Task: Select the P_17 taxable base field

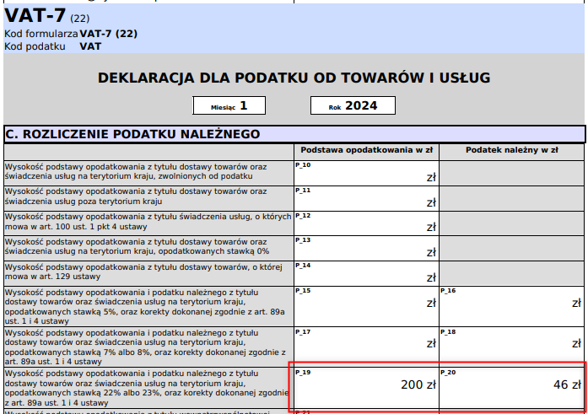Action: click(x=366, y=347)
